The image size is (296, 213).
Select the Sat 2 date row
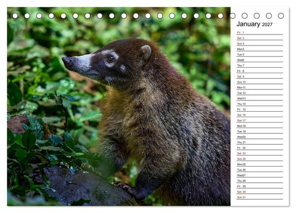[260, 38]
